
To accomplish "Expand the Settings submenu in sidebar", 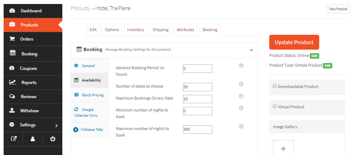I will [x=56, y=125].
